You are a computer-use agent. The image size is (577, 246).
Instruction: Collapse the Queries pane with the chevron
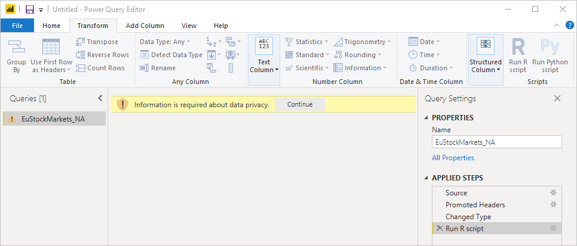(100, 98)
